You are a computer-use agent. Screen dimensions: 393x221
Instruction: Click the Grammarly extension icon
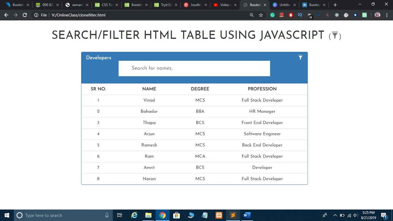pos(272,15)
